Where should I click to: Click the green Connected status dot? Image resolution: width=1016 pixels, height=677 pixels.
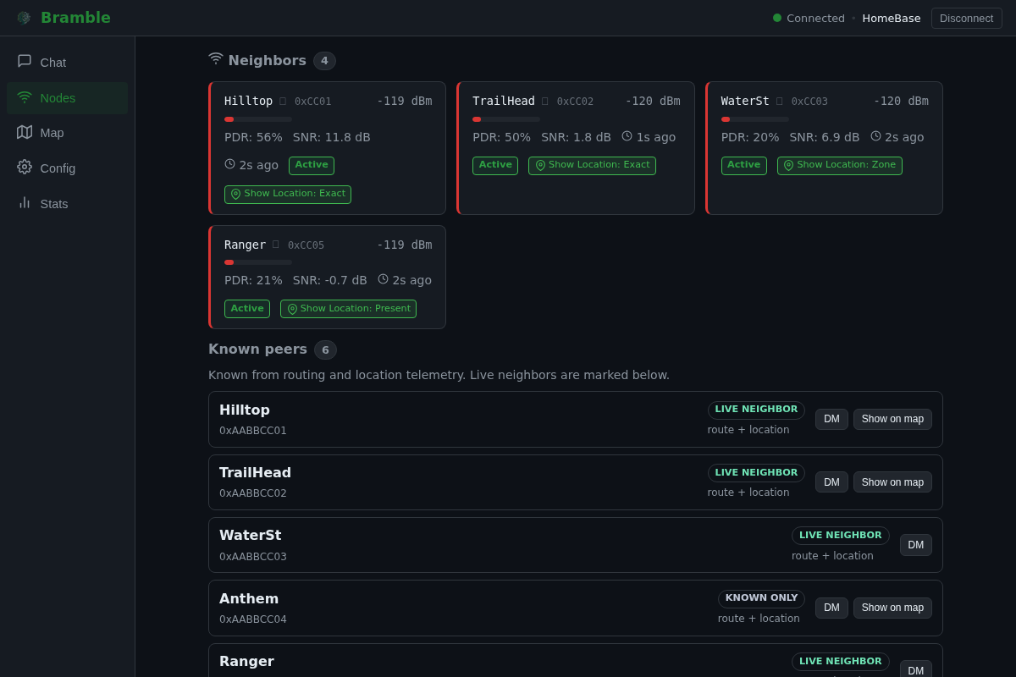[x=777, y=18]
